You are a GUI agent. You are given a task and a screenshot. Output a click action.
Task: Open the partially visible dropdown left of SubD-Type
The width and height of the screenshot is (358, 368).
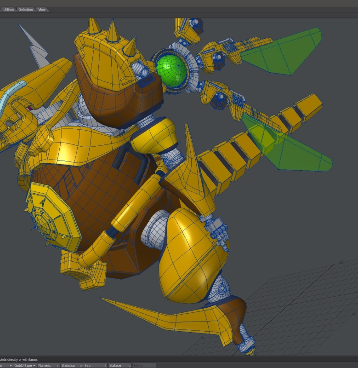6,365
